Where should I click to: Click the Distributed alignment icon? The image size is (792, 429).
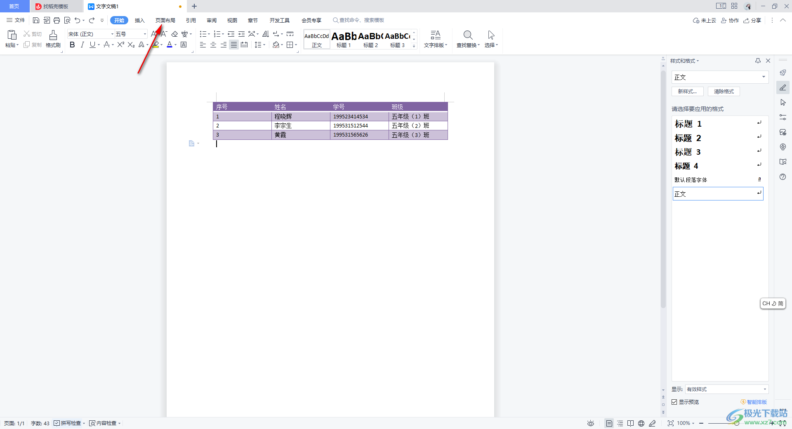[x=244, y=45]
